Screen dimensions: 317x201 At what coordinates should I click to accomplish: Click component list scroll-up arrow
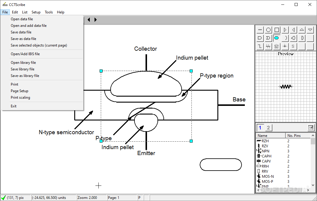tap(313, 135)
